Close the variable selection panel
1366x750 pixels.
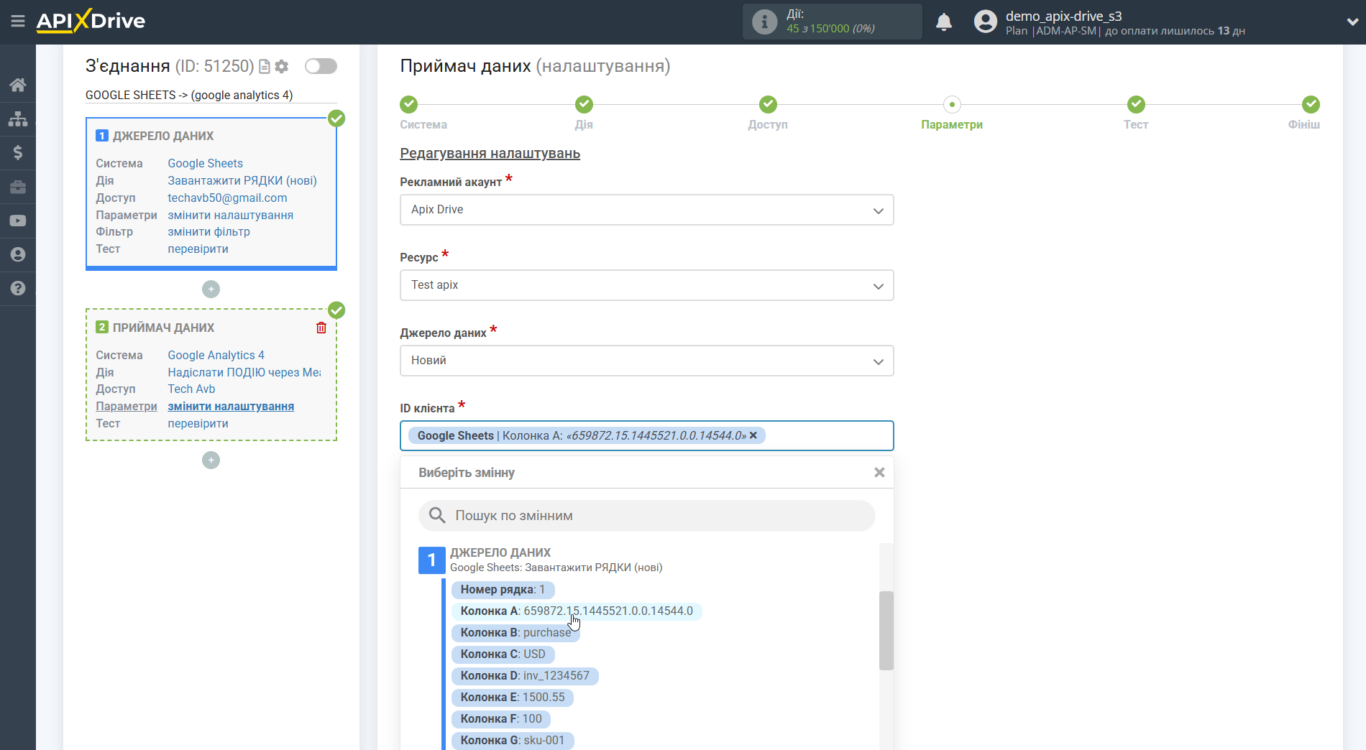tap(879, 473)
